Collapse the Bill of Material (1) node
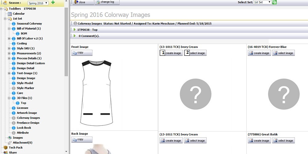The height and width of the screenshot is (154, 308). pyautogui.click(x=9, y=29)
